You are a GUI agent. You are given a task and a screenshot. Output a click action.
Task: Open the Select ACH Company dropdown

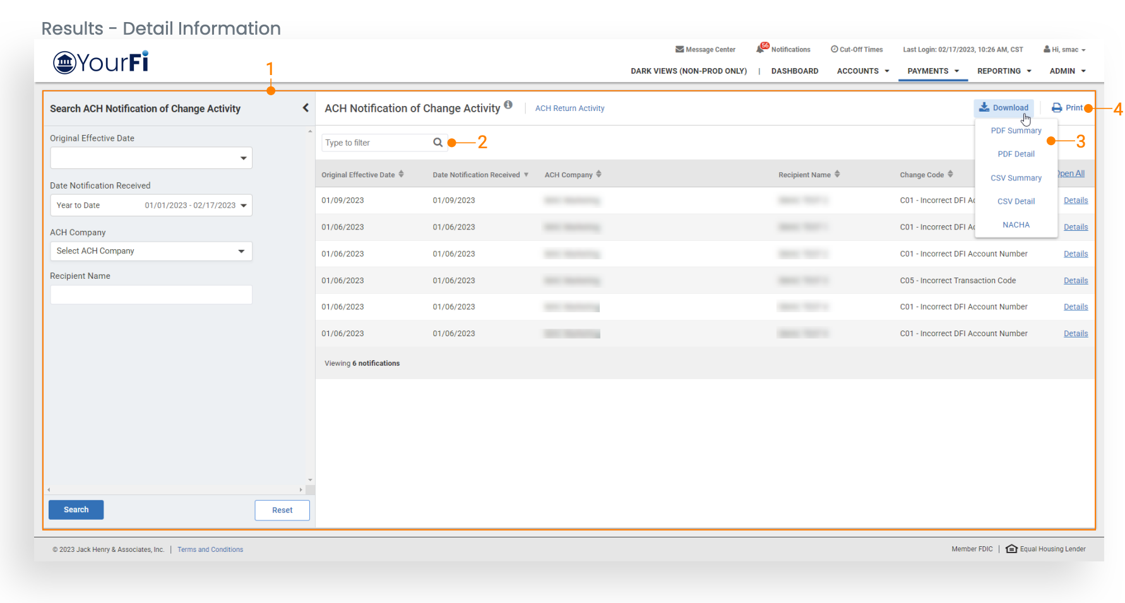(241, 251)
